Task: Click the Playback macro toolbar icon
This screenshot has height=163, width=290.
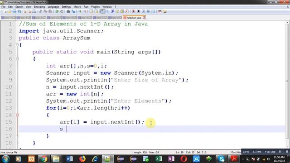Action: (143, 11)
